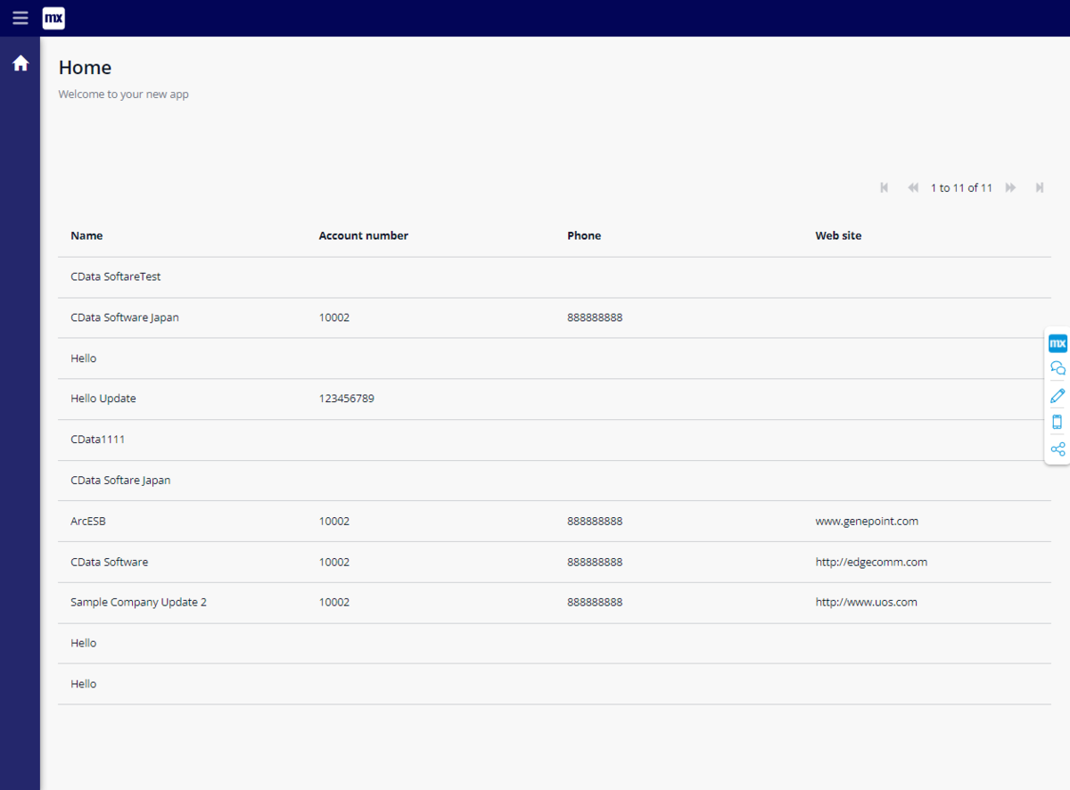Viewport: 1070px width, 790px height.
Task: Jump to the last grid page
Action: point(1040,188)
